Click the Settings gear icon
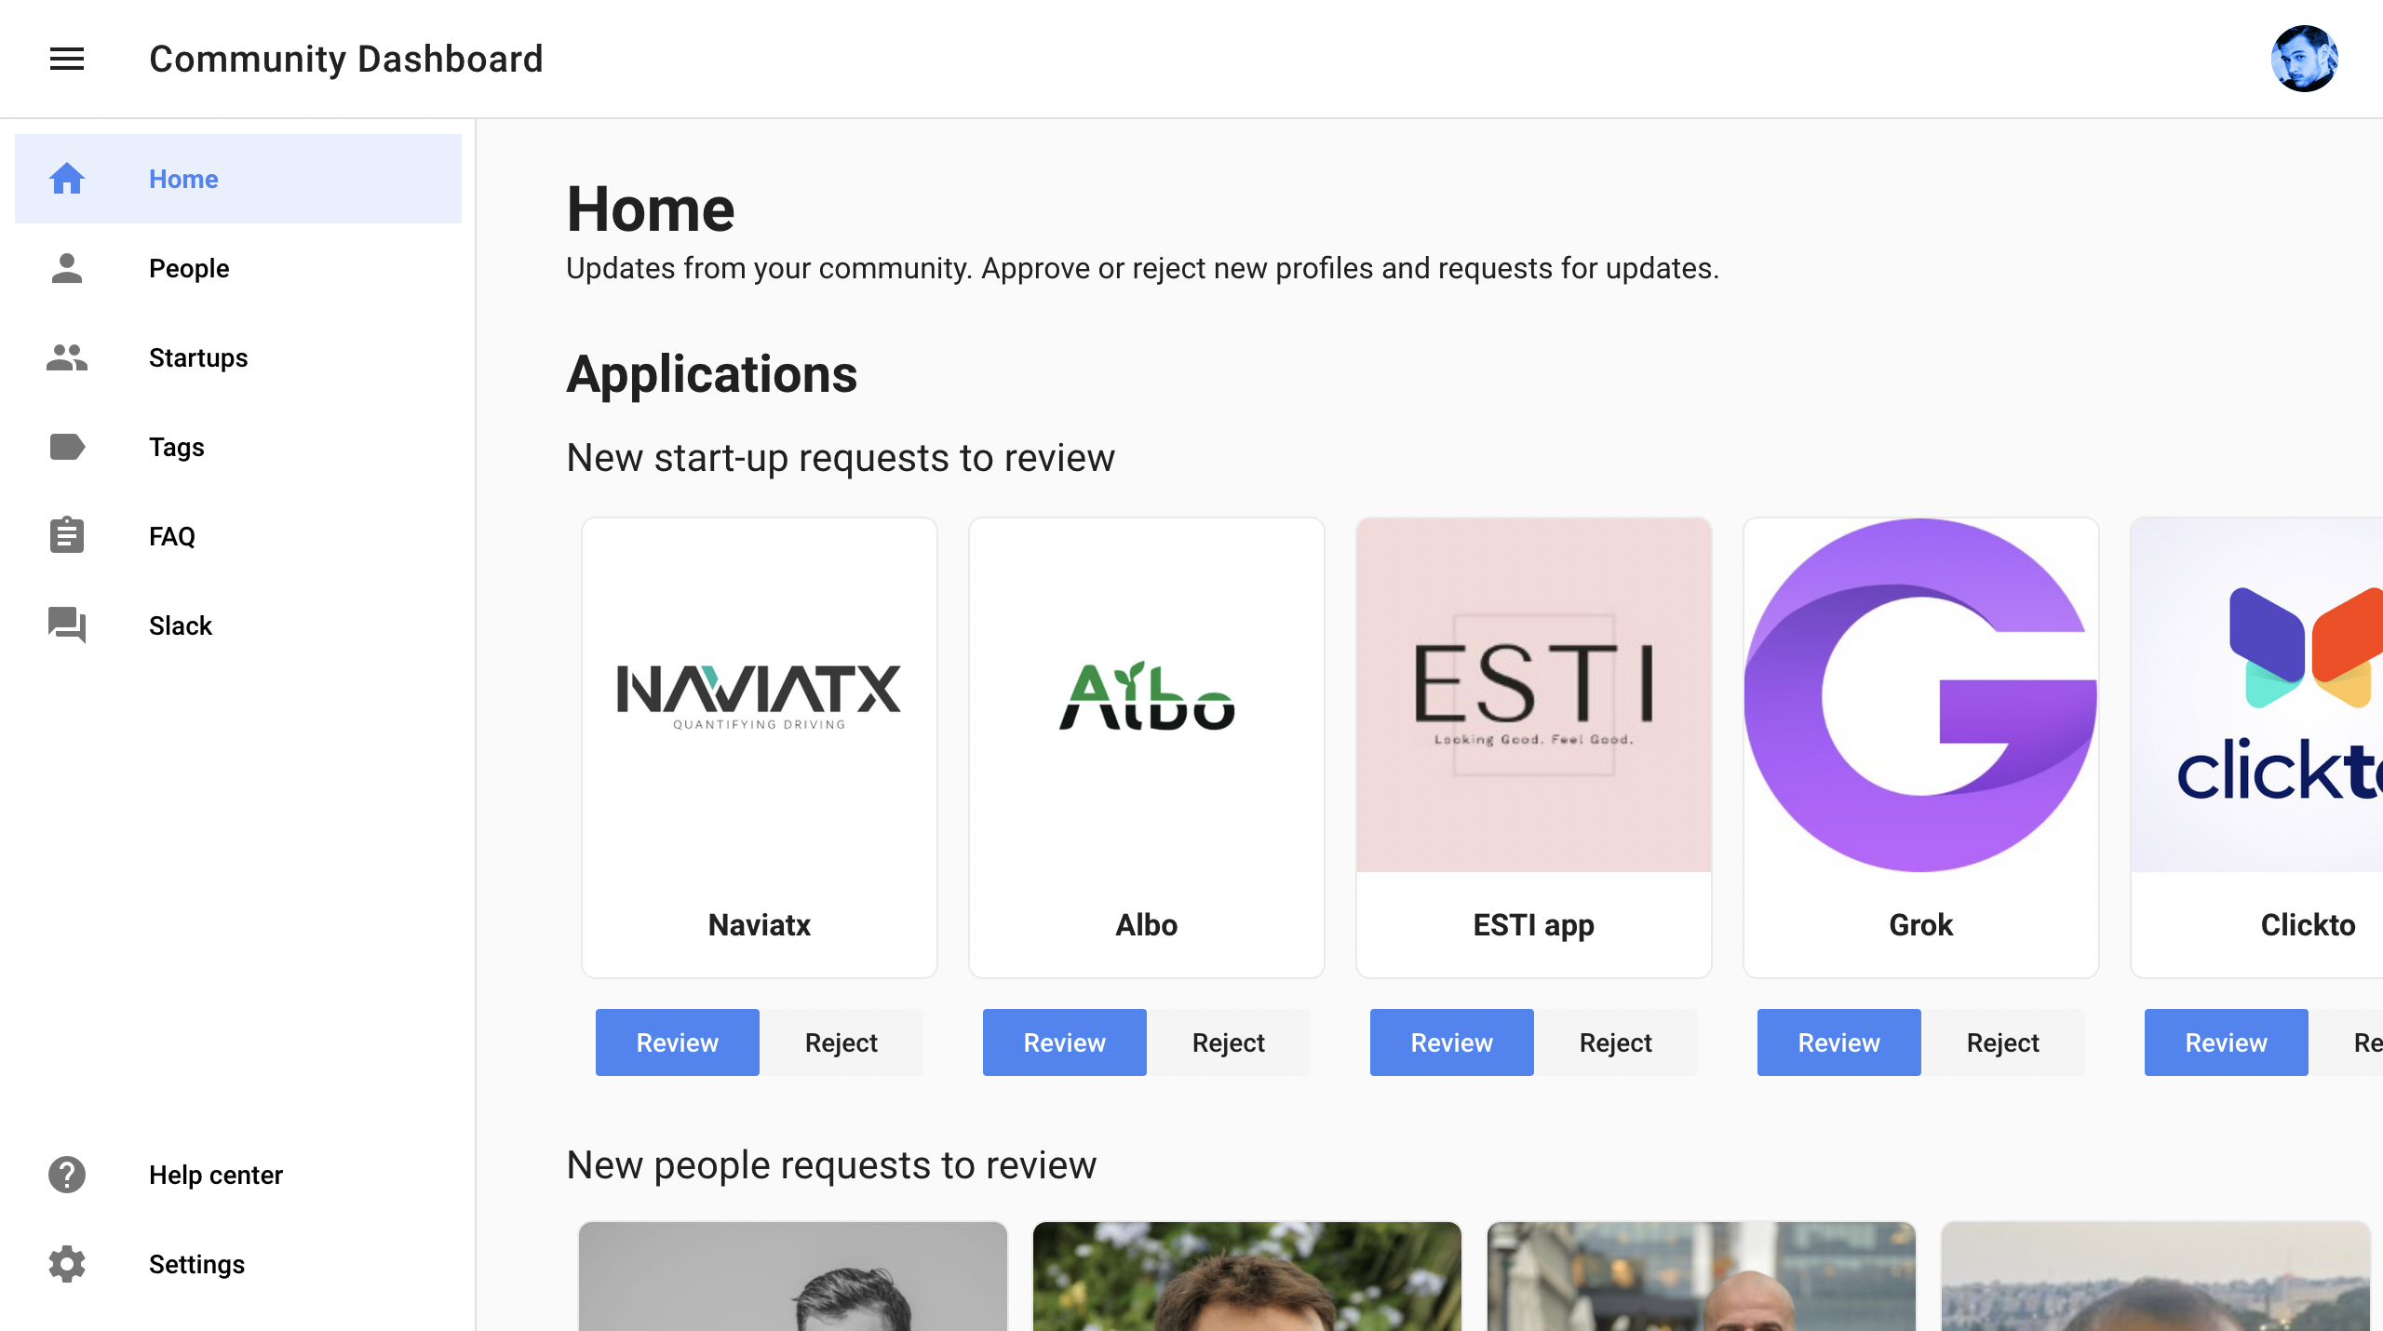 [x=67, y=1264]
